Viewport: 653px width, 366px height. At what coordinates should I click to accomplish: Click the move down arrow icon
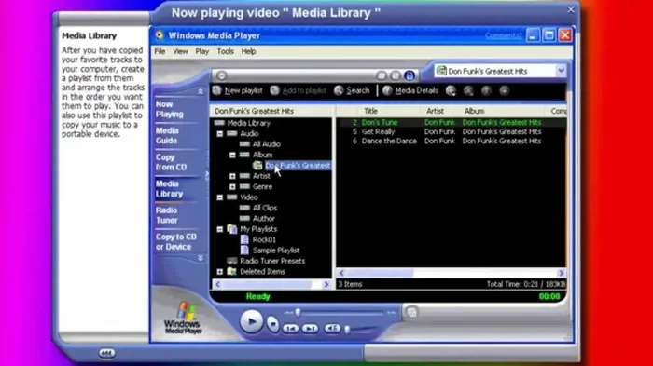[x=504, y=90]
